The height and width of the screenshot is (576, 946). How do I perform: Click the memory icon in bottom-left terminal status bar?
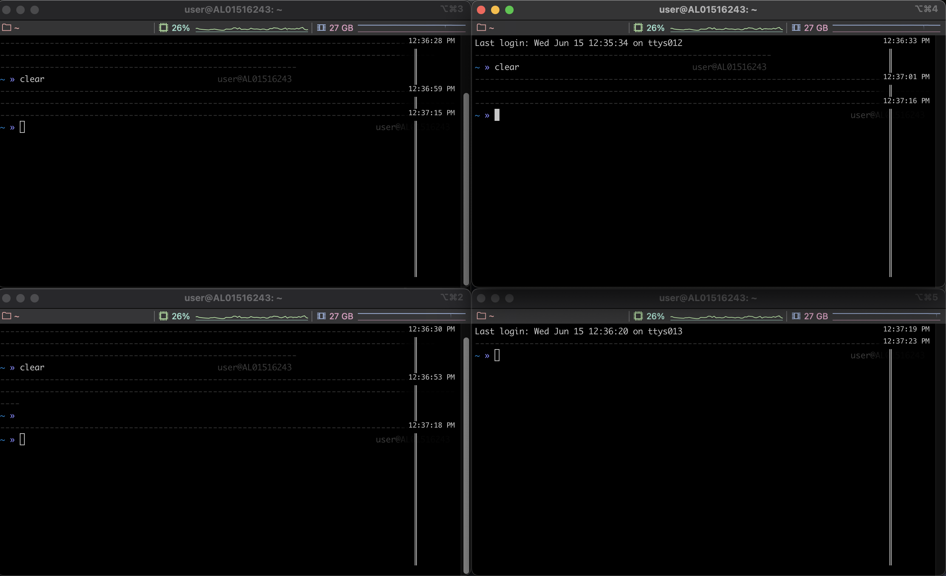click(321, 316)
